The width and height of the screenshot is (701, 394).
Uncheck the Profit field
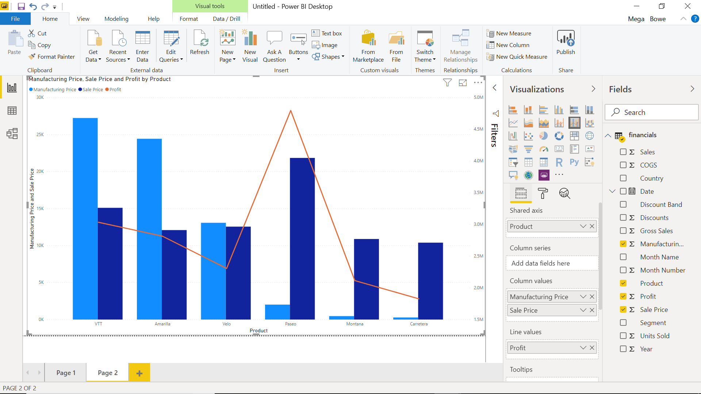point(623,296)
